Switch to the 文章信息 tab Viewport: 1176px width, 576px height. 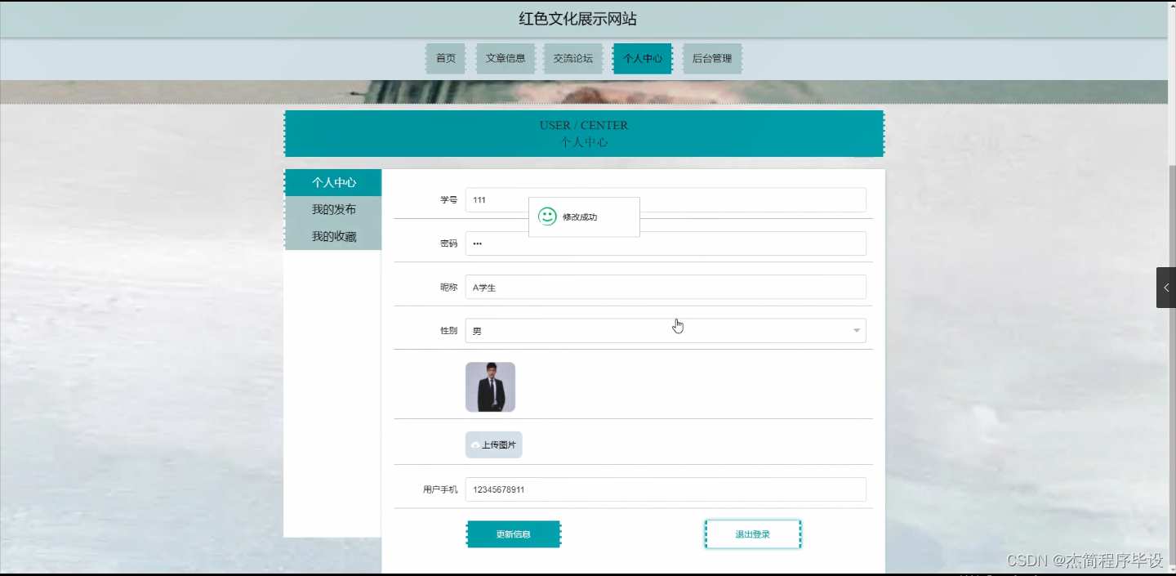[x=505, y=58]
